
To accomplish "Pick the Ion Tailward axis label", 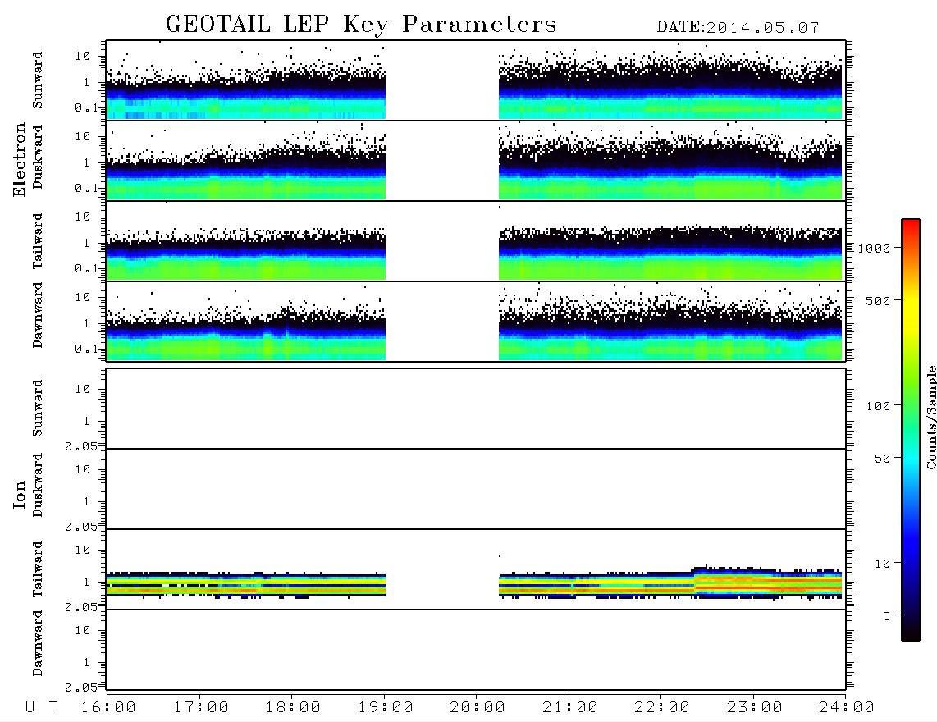I will point(38,569).
